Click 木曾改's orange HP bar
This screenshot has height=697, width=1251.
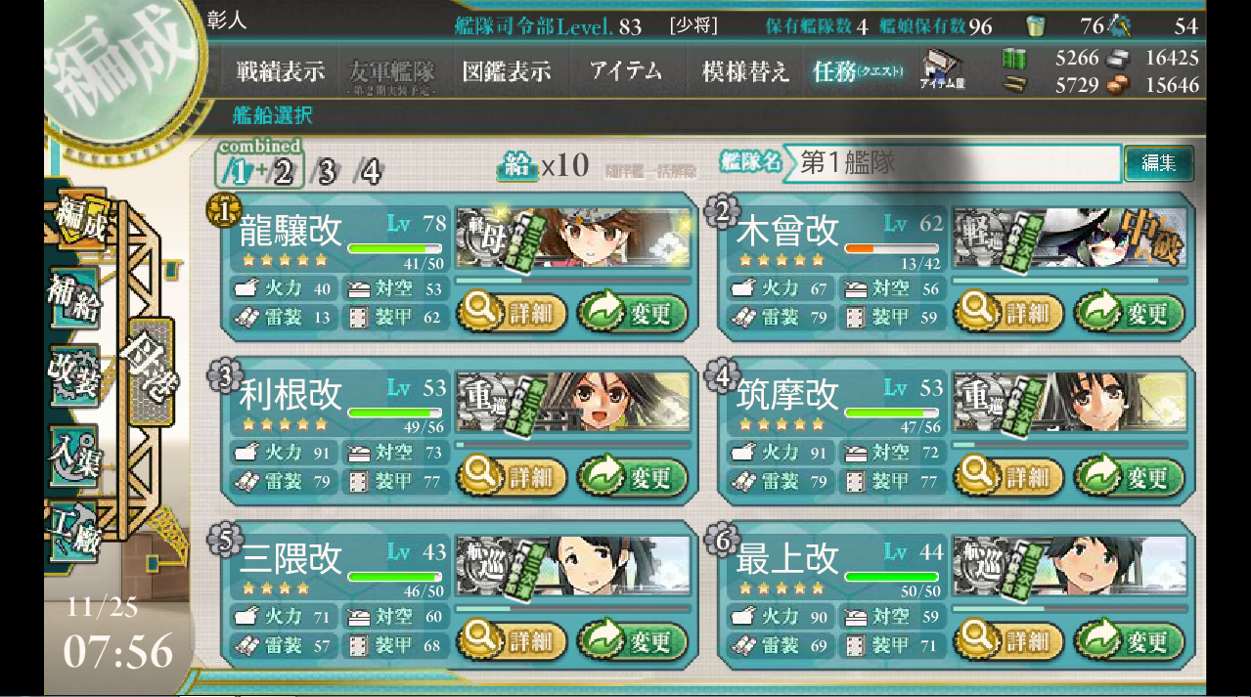(891, 248)
